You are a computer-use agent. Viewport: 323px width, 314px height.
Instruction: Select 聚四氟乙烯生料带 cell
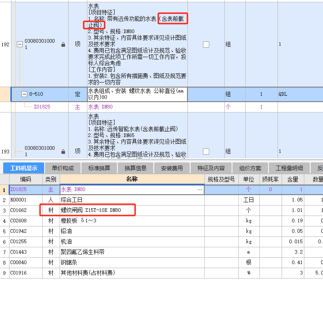click(x=132, y=252)
